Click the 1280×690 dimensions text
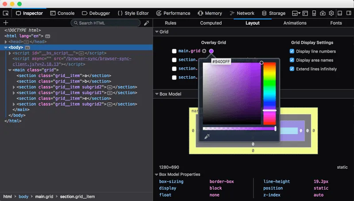The width and height of the screenshot is (354, 201). click(169, 167)
